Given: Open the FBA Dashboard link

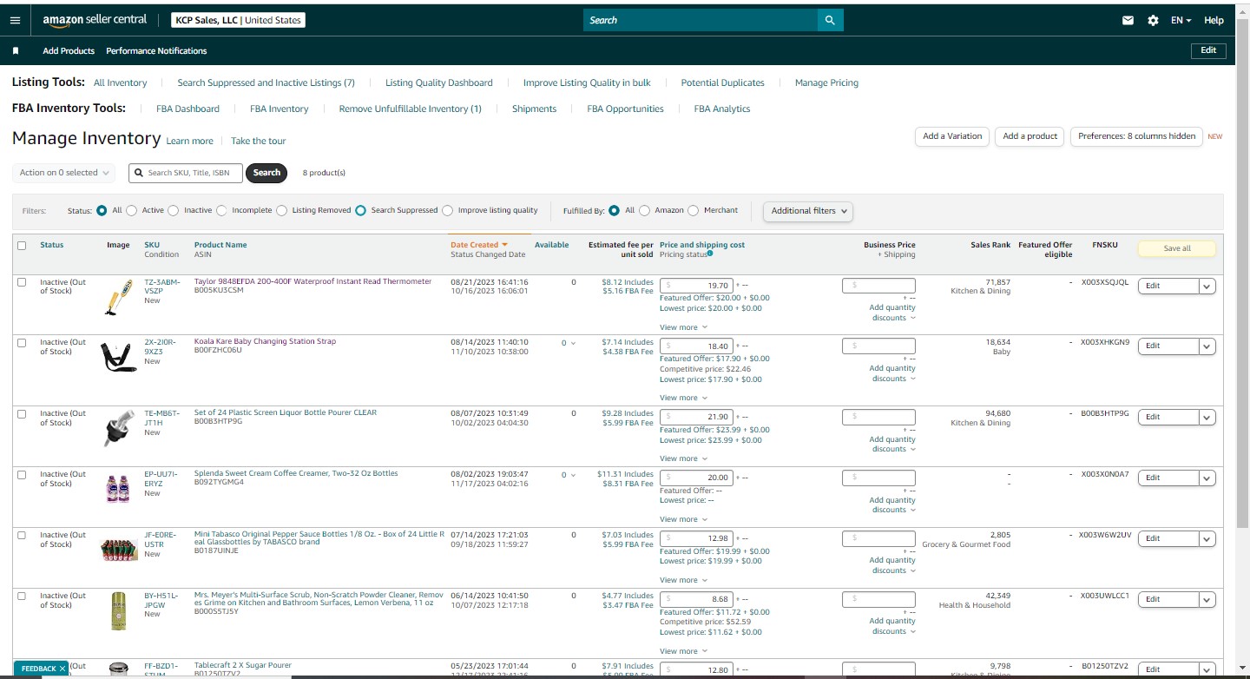Looking at the screenshot, I should click(187, 109).
